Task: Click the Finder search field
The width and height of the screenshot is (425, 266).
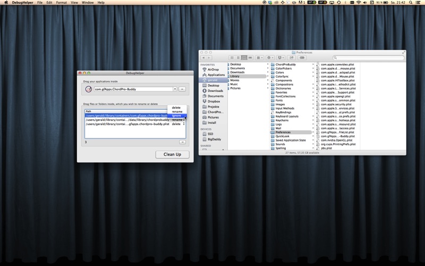Action: [x=368, y=57]
